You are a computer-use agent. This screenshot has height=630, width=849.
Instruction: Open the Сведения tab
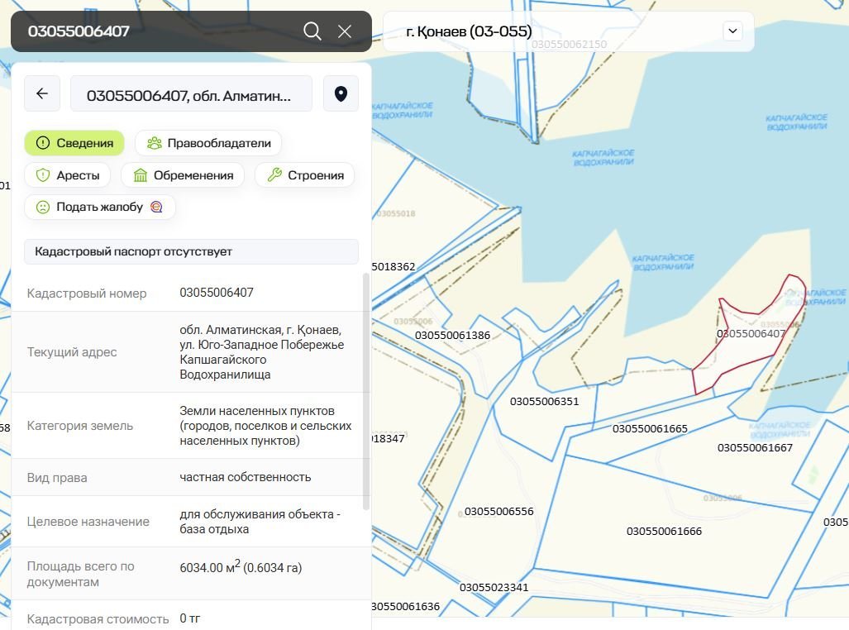pyautogui.click(x=74, y=143)
